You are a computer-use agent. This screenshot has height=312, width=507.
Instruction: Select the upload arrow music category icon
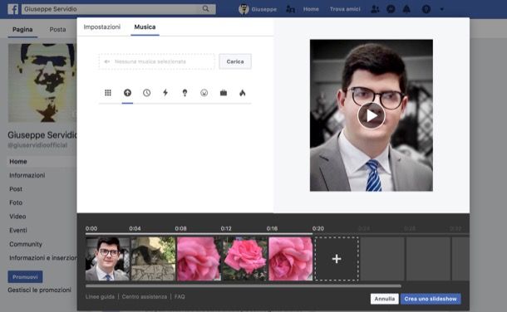[127, 93]
